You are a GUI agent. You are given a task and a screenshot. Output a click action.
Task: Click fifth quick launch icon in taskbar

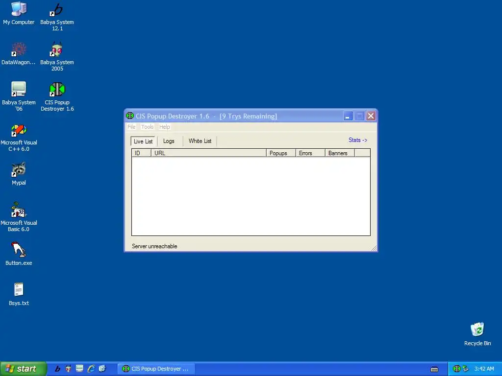pos(102,369)
